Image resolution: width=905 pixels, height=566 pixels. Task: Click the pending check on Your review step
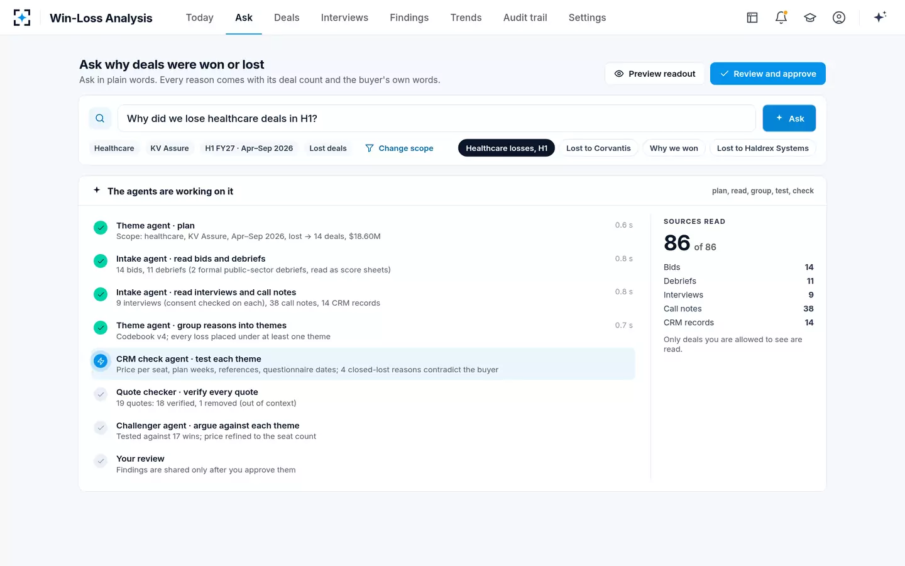click(101, 461)
